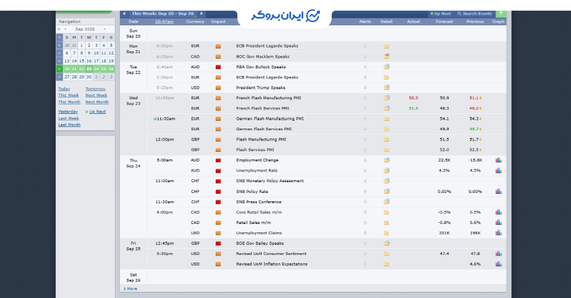This screenshot has width=571, height=298.
Task: Select September 9 in mini calendar
Action: pos(89,53)
